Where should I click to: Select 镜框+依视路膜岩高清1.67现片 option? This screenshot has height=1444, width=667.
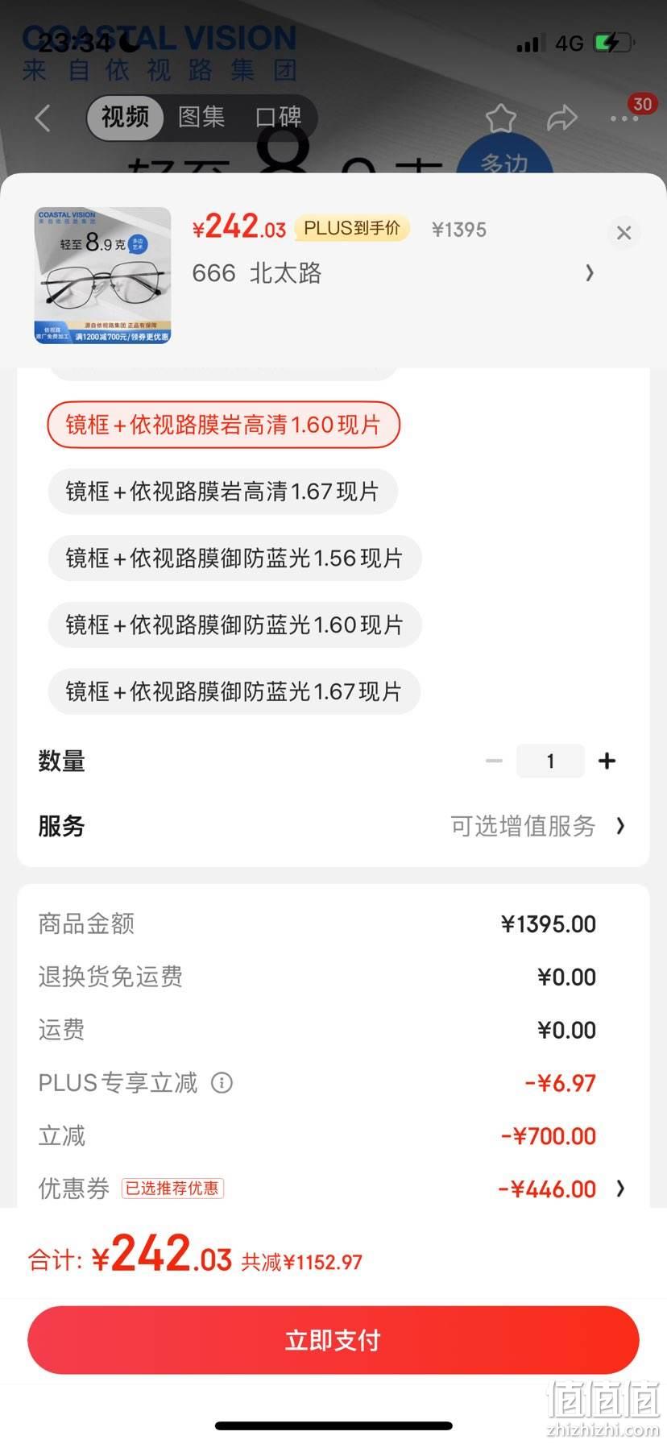click(x=223, y=492)
